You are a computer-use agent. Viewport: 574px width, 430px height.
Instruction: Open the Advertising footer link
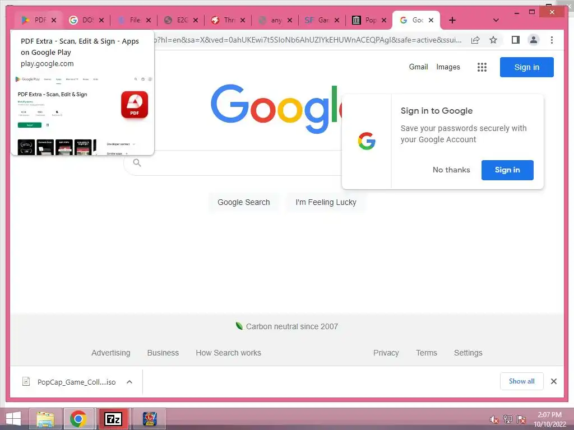pos(110,353)
